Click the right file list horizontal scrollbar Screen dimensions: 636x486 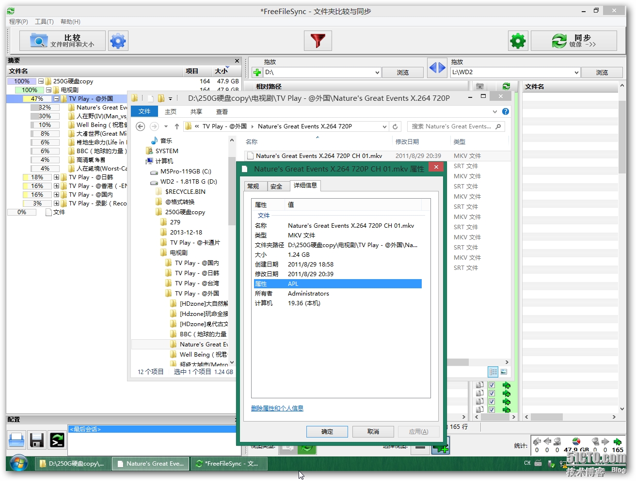coord(570,417)
